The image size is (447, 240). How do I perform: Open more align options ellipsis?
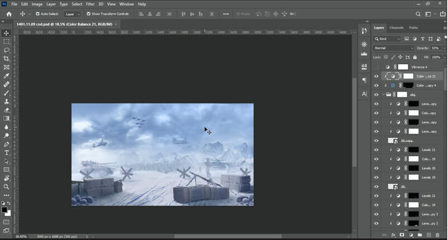[x=226, y=14]
